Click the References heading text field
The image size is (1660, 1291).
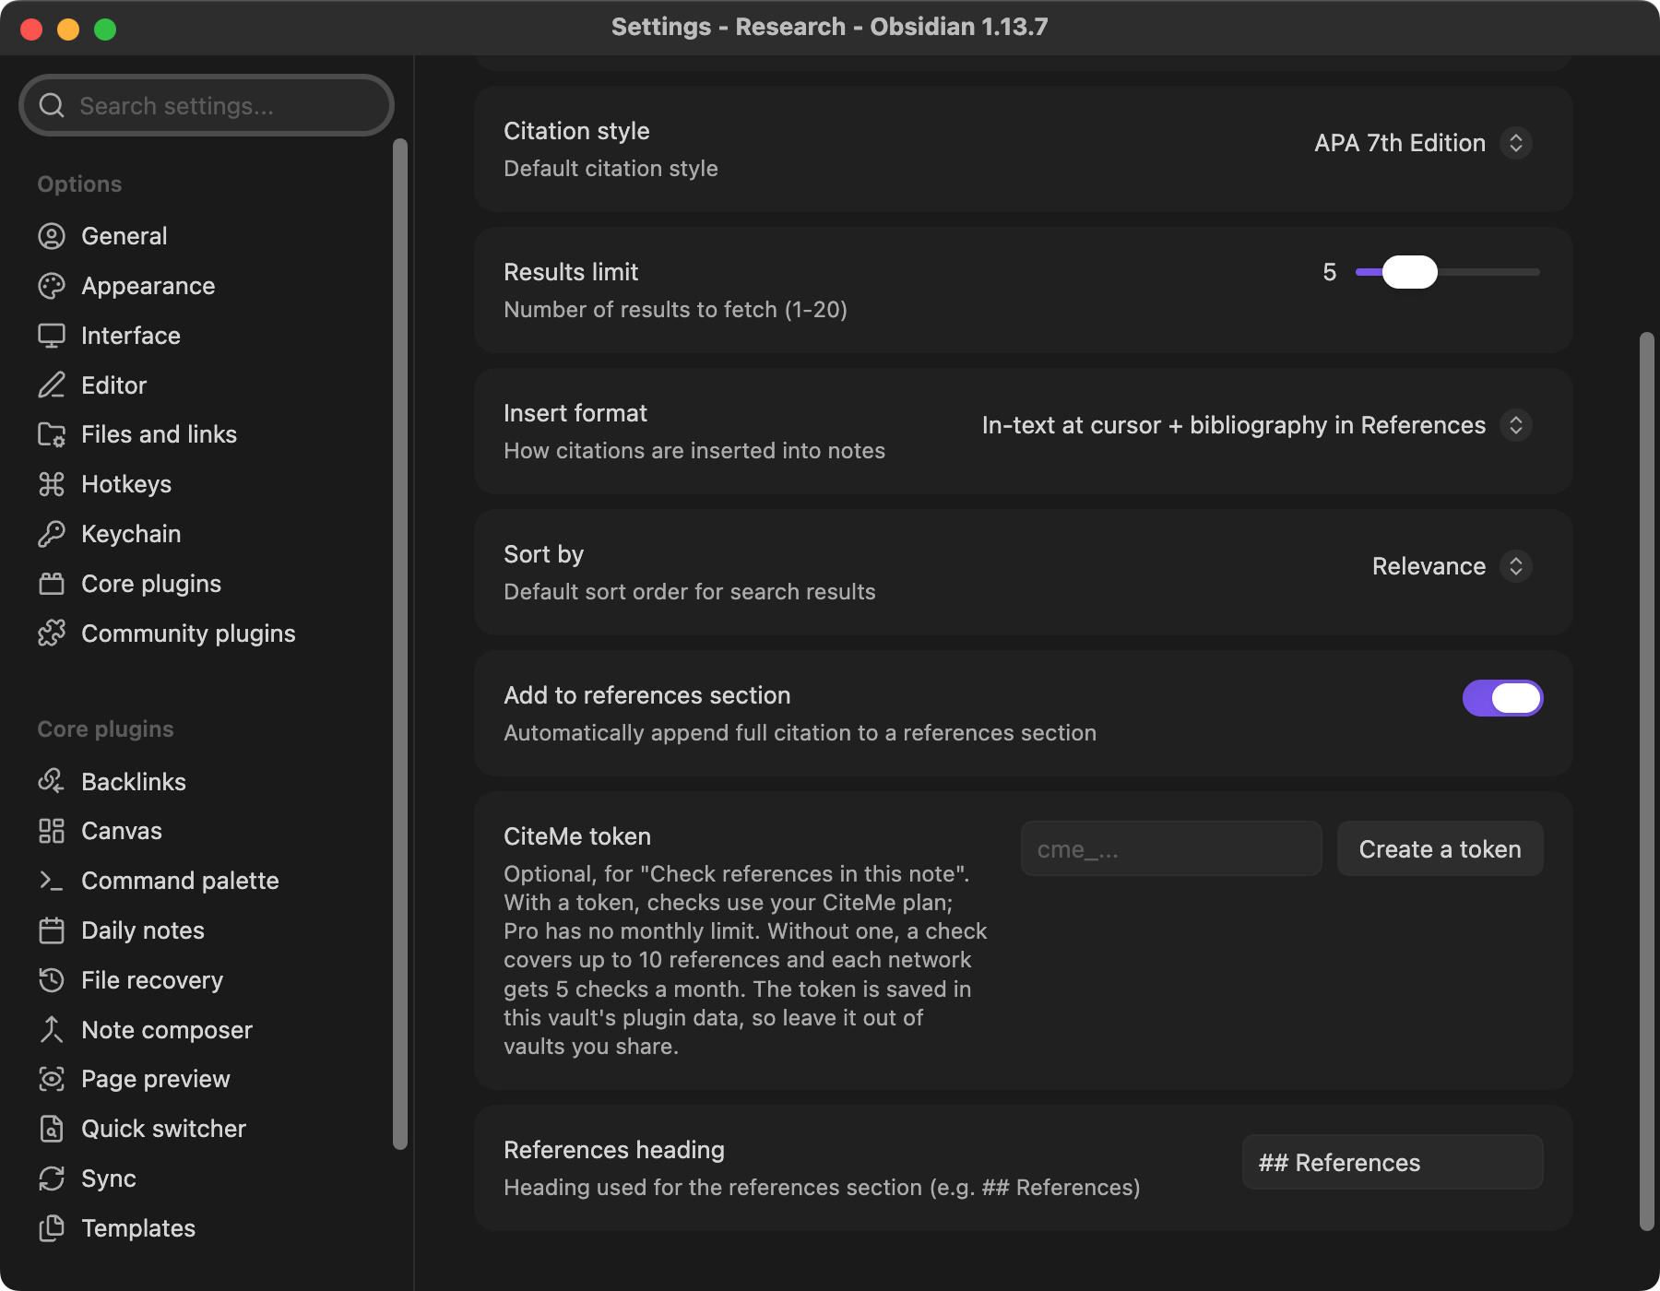click(x=1393, y=1162)
